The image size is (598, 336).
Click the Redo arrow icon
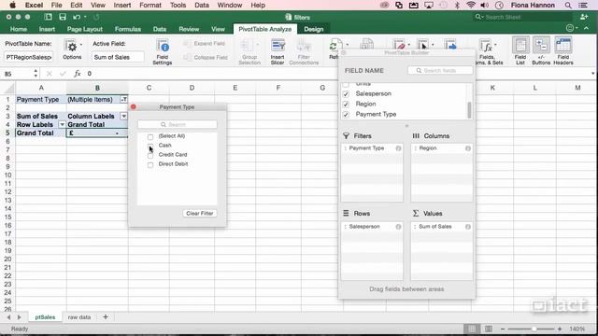96,17
